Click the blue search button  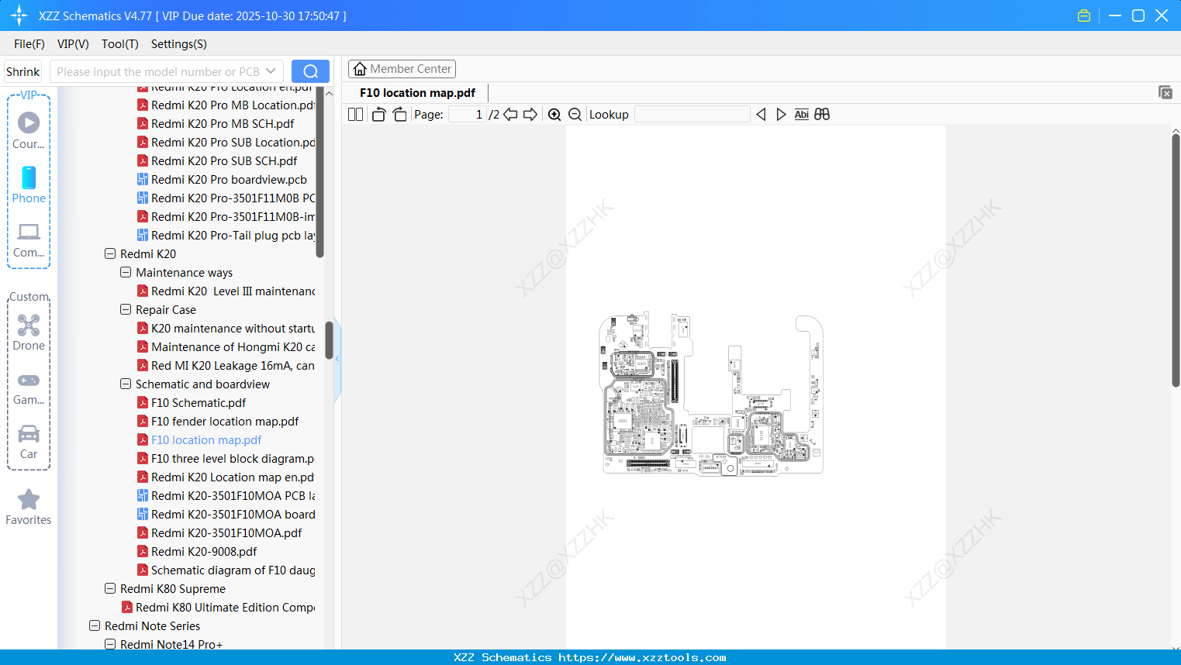[309, 71]
